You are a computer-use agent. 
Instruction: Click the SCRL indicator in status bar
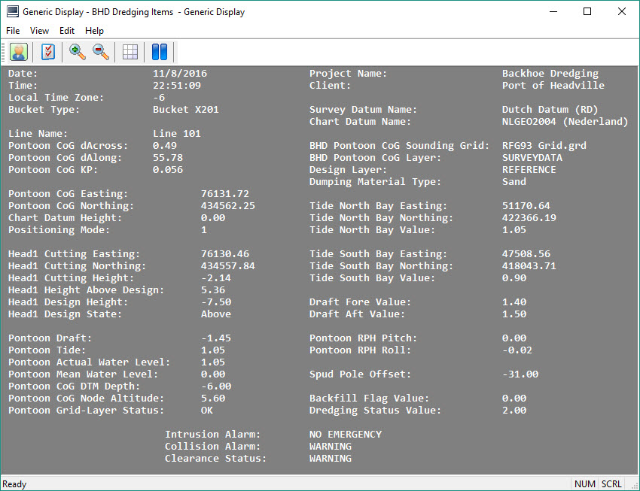611,484
